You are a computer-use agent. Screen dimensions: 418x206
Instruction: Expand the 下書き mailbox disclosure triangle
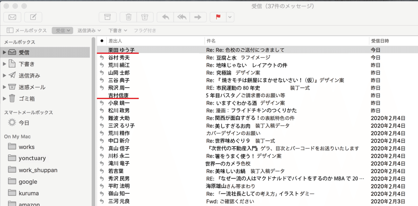pos(5,64)
